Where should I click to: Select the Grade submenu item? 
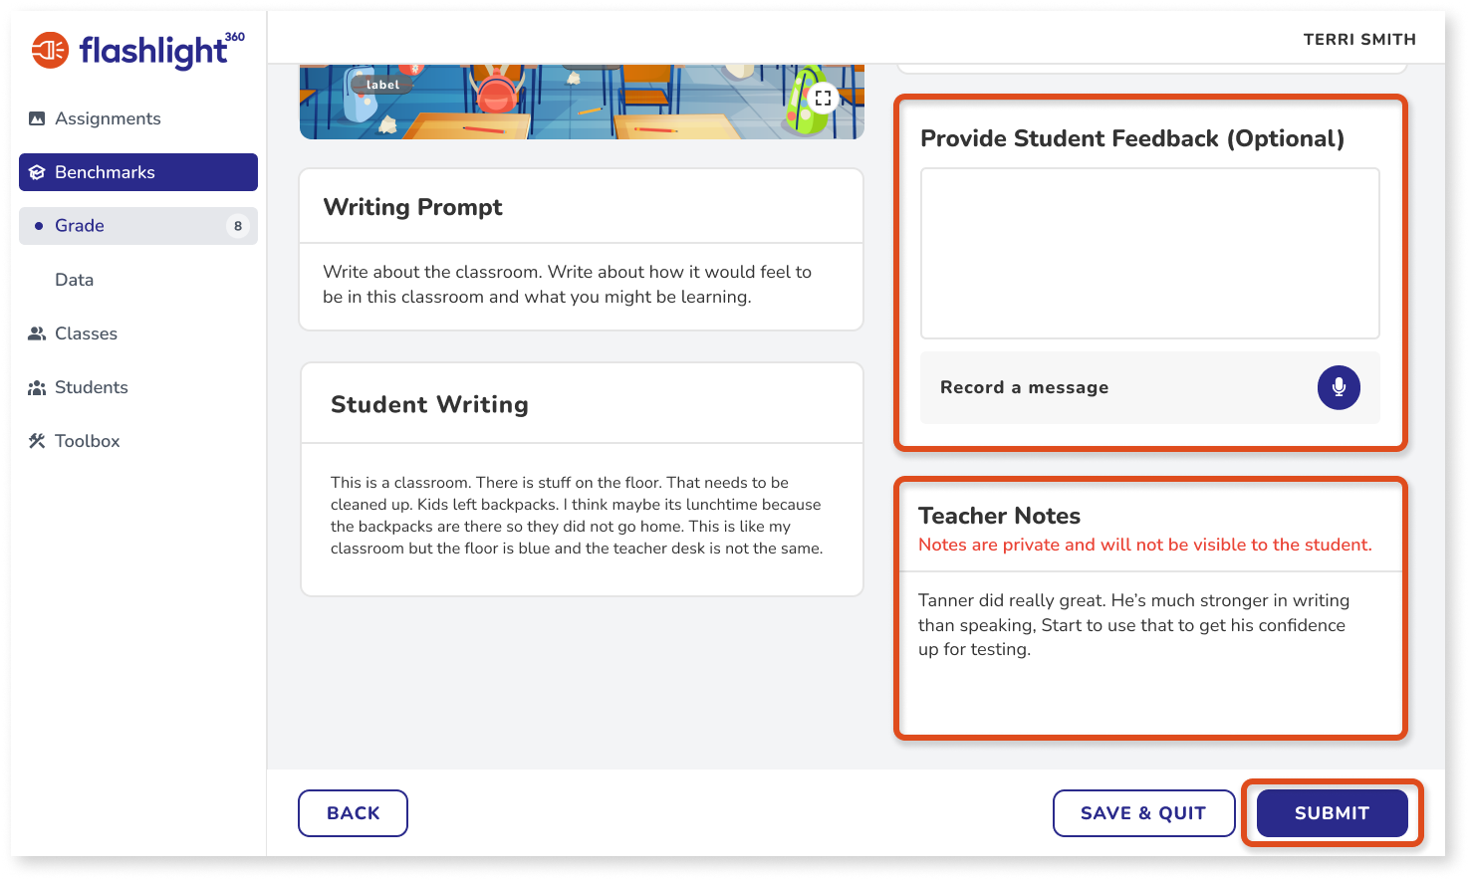(138, 226)
